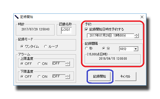The height and width of the screenshot is (99, 160).
Task: Set 上限温度 alarm to ON
Action: (x=39, y=64)
